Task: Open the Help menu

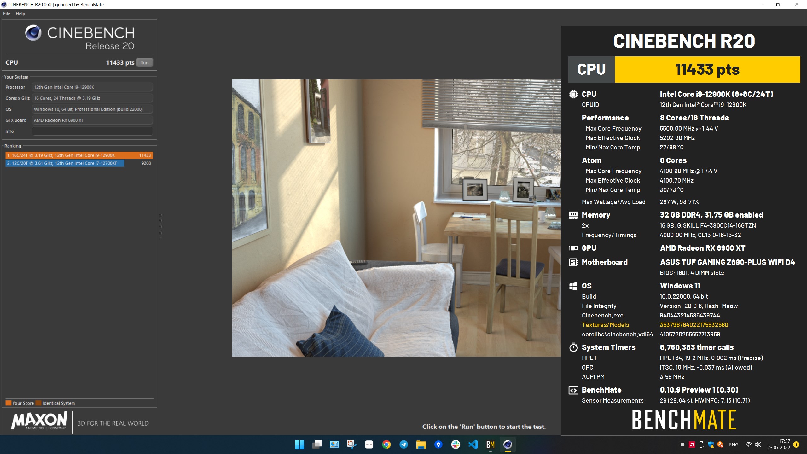Action: [20, 14]
